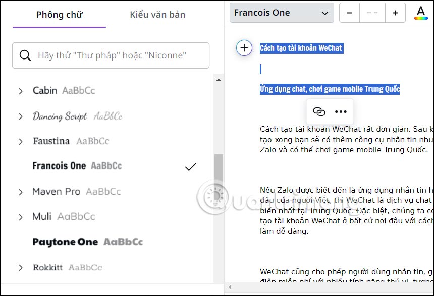
Task: Expand the Muli font family
Action: [21, 216]
